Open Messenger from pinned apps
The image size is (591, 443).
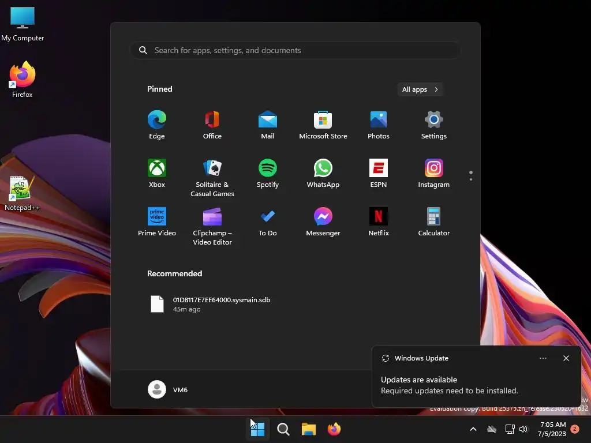coord(323,222)
